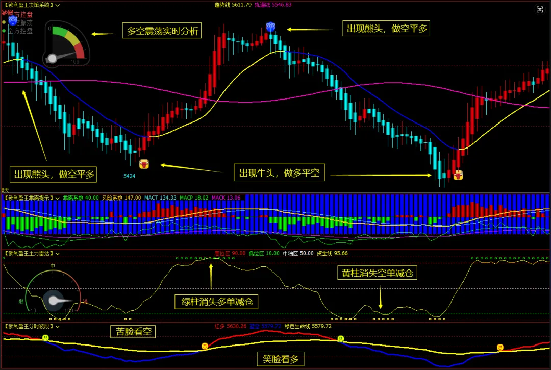Expand the 锁利盈王分时波段 indicator dropdown
Viewport: 551px width, 370px height.
click(x=58, y=327)
